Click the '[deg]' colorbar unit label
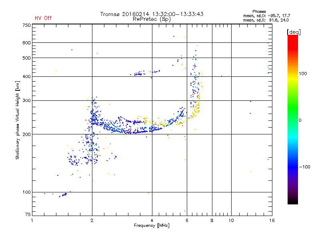Image resolution: width=320 pixels, height=240 pixels. point(294,32)
